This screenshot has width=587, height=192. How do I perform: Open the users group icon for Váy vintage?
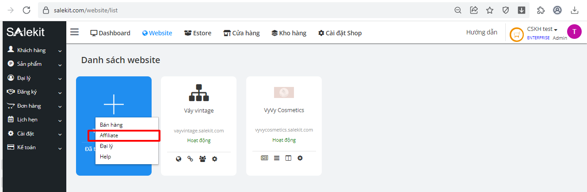click(x=202, y=159)
